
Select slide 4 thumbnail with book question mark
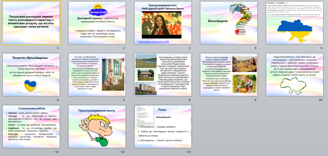click(x=229, y=23)
